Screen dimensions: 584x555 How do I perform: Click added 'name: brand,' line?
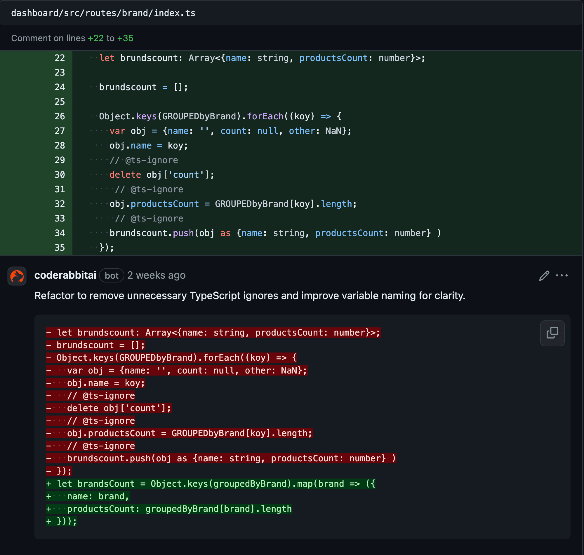pyautogui.click(x=88, y=496)
